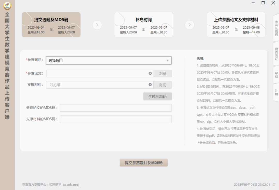Click the 2025年09月04日 23:02:04 timestamp
The width and height of the screenshot is (279, 190).
click(252, 185)
